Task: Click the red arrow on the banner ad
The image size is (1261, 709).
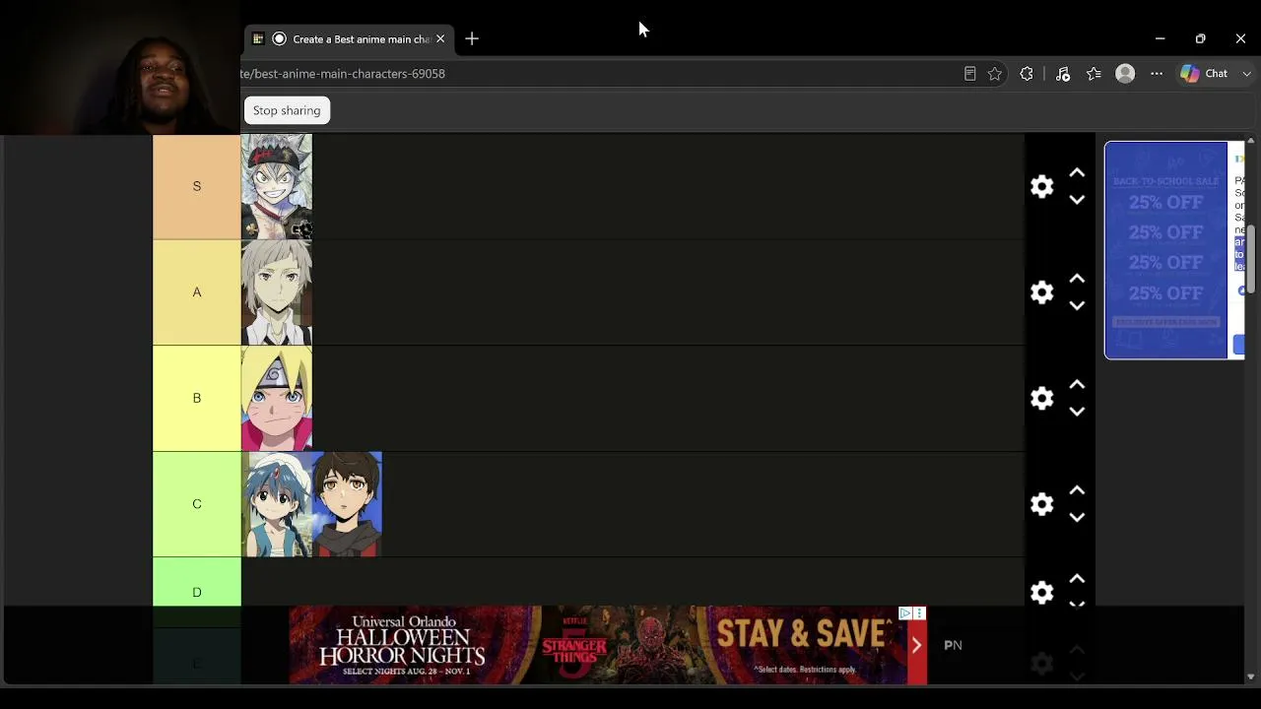Action: pos(916,646)
